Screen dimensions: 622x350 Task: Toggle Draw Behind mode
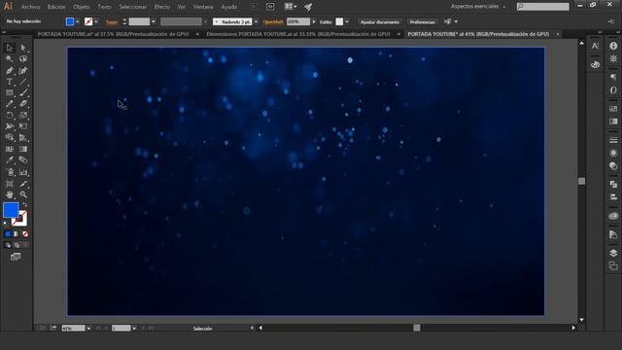point(17,245)
